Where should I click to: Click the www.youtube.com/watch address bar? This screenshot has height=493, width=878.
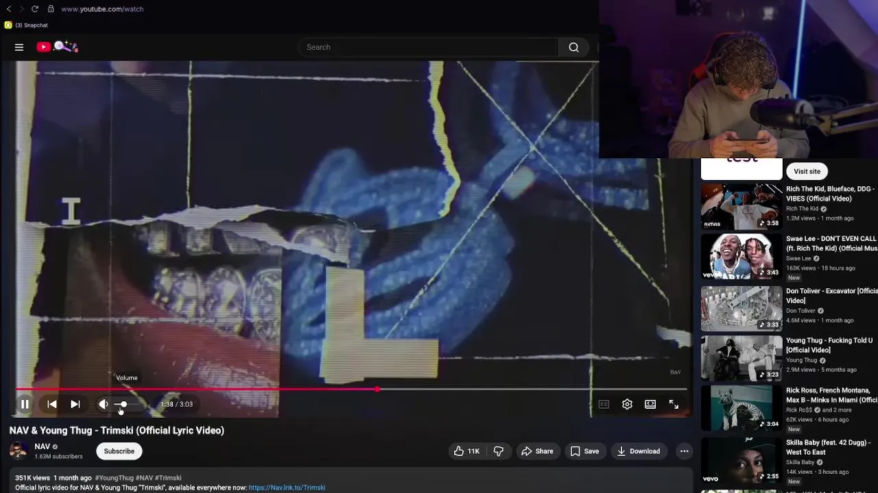(x=102, y=9)
